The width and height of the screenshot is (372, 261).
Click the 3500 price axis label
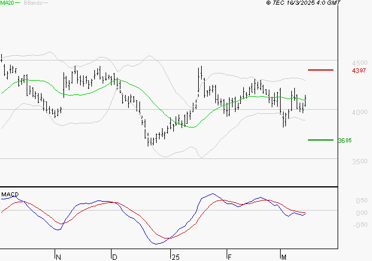[360, 161]
